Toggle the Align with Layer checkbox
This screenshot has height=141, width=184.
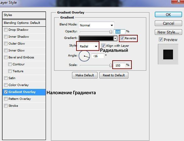103,46
